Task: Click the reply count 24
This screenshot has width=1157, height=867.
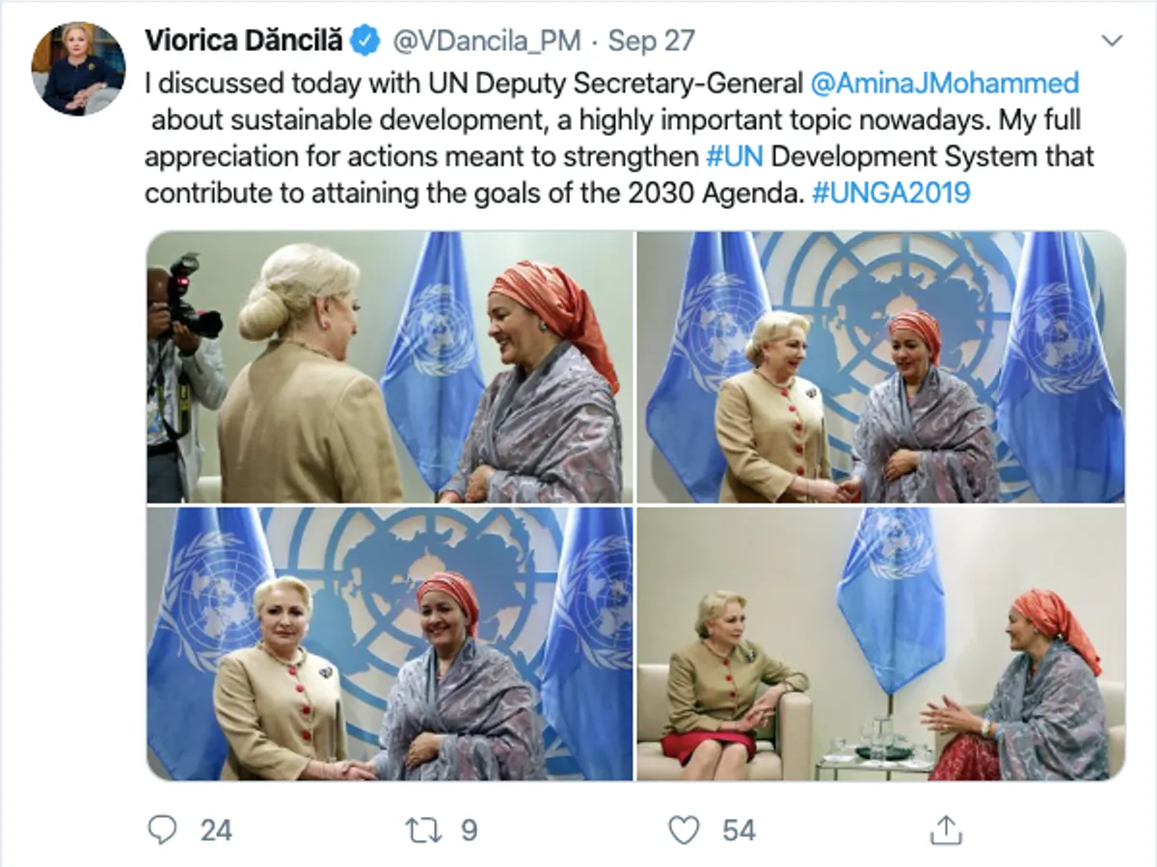Action: (x=216, y=830)
